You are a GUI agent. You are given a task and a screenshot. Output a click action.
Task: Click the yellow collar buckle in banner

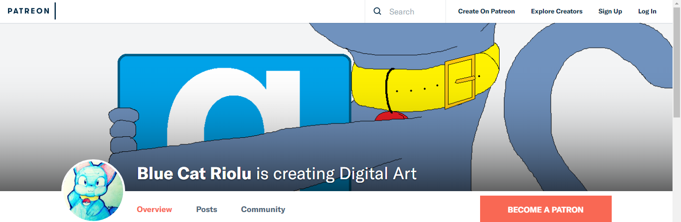click(x=460, y=81)
